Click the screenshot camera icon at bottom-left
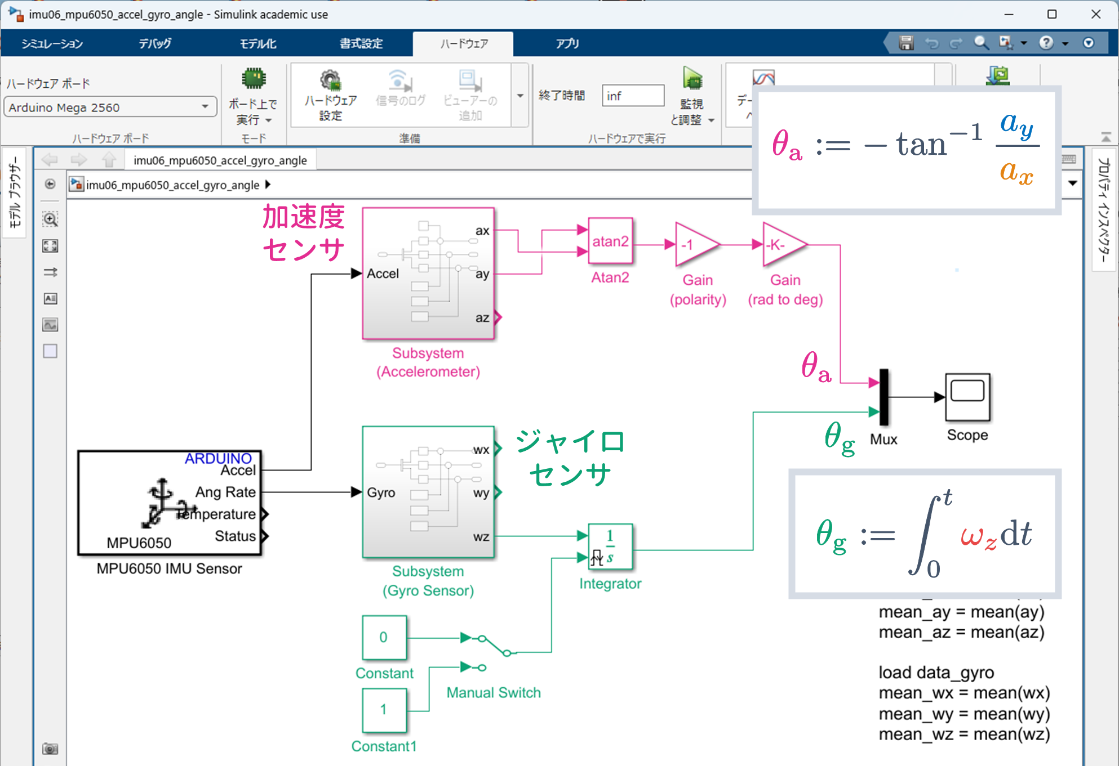 point(50,749)
